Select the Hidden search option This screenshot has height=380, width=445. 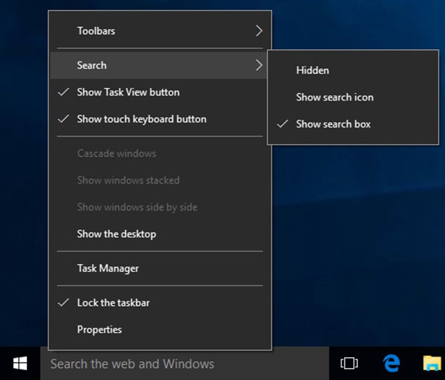(x=312, y=70)
